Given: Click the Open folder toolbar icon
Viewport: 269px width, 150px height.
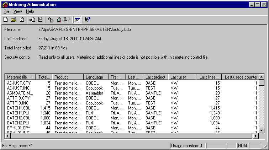Looking at the screenshot, I should [14, 20].
